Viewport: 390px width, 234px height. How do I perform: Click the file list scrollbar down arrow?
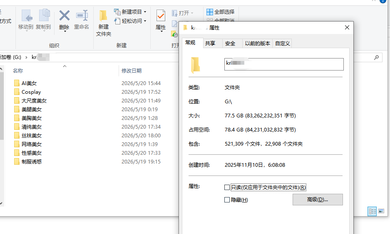coord(1,203)
